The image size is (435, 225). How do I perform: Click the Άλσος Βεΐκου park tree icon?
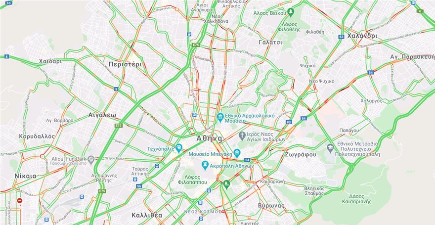(291, 12)
